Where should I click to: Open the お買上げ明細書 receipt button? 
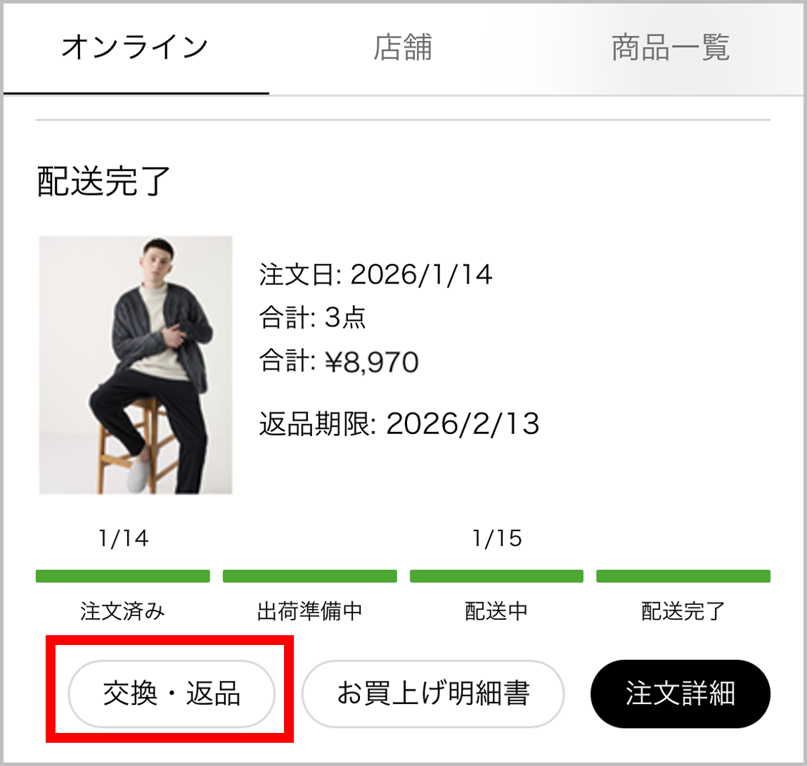pyautogui.click(x=433, y=694)
